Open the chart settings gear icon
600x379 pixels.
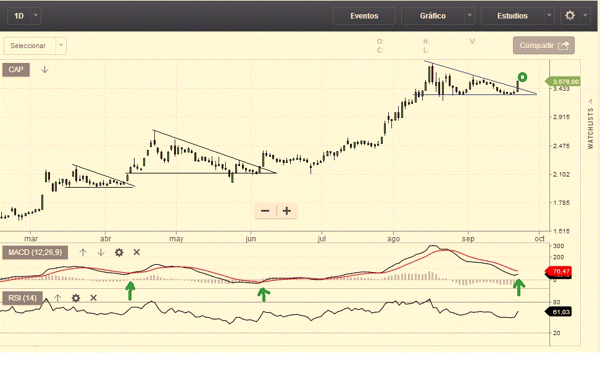tap(570, 15)
